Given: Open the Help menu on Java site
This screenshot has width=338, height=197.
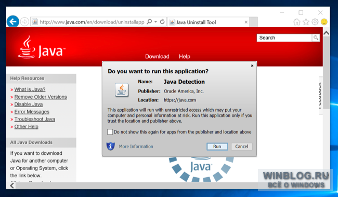Looking at the screenshot, I should 185,57.
